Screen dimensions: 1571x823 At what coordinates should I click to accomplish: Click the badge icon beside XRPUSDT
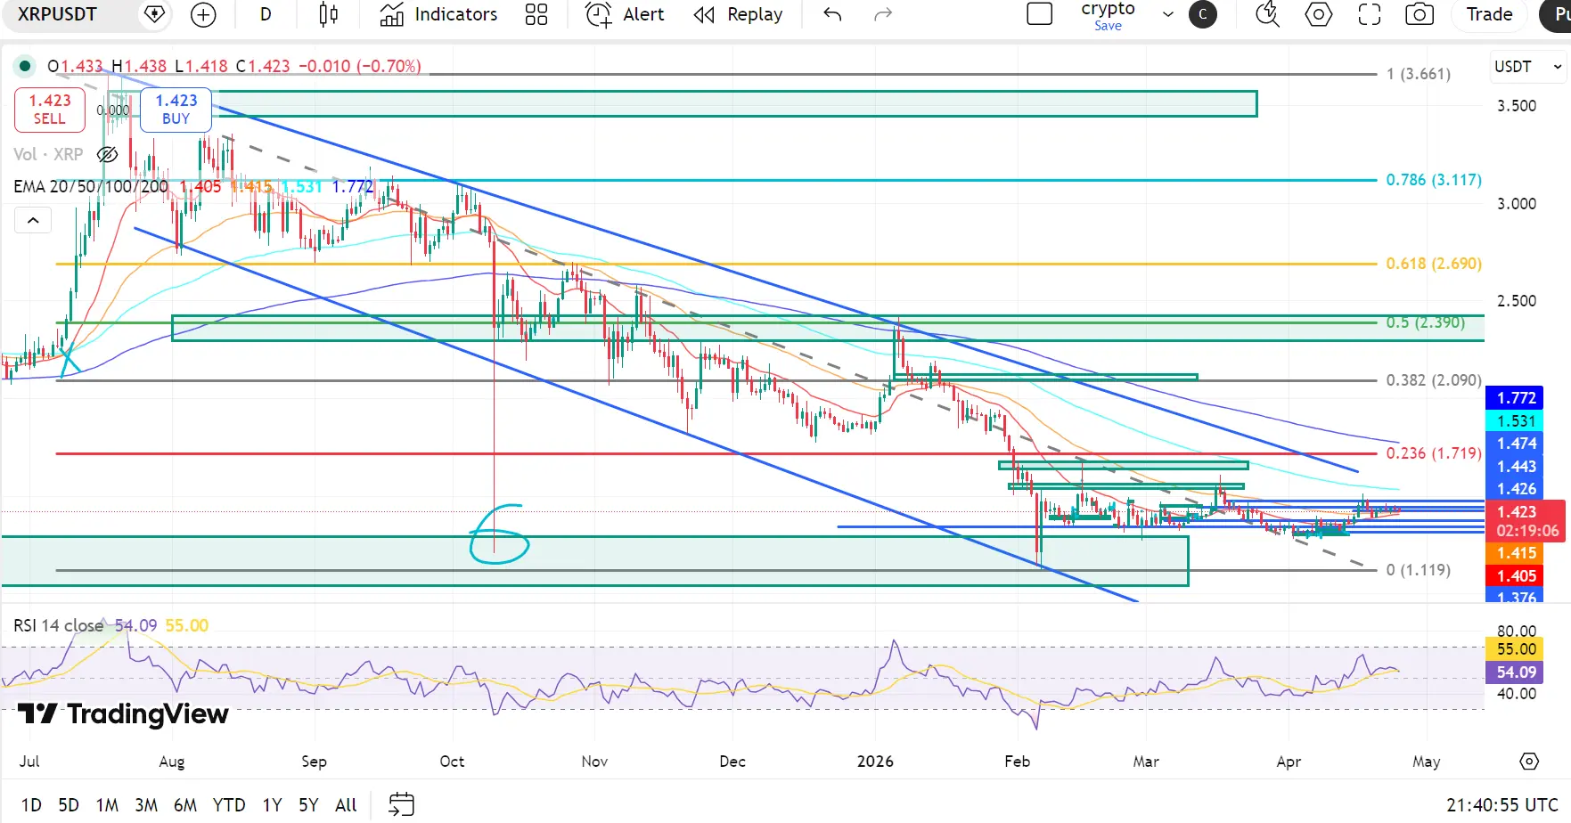[154, 14]
